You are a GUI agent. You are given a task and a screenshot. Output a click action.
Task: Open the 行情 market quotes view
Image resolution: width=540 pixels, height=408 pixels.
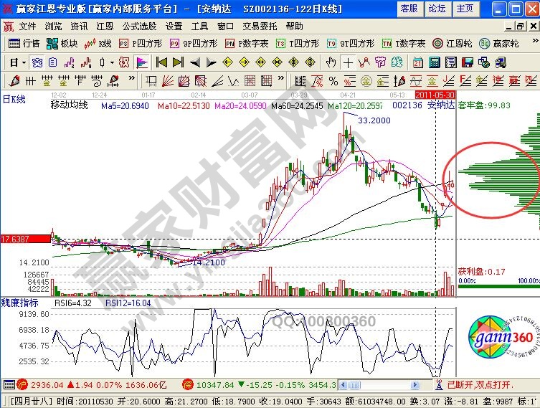click(x=24, y=43)
